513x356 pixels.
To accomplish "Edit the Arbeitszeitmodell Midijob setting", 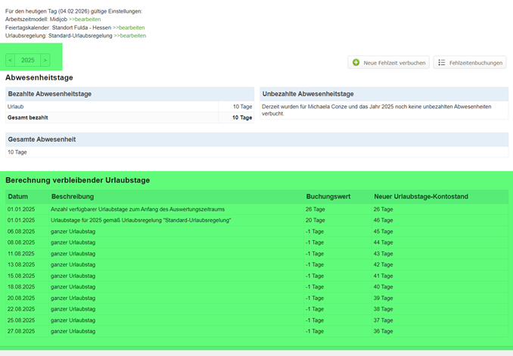I will [x=84, y=19].
